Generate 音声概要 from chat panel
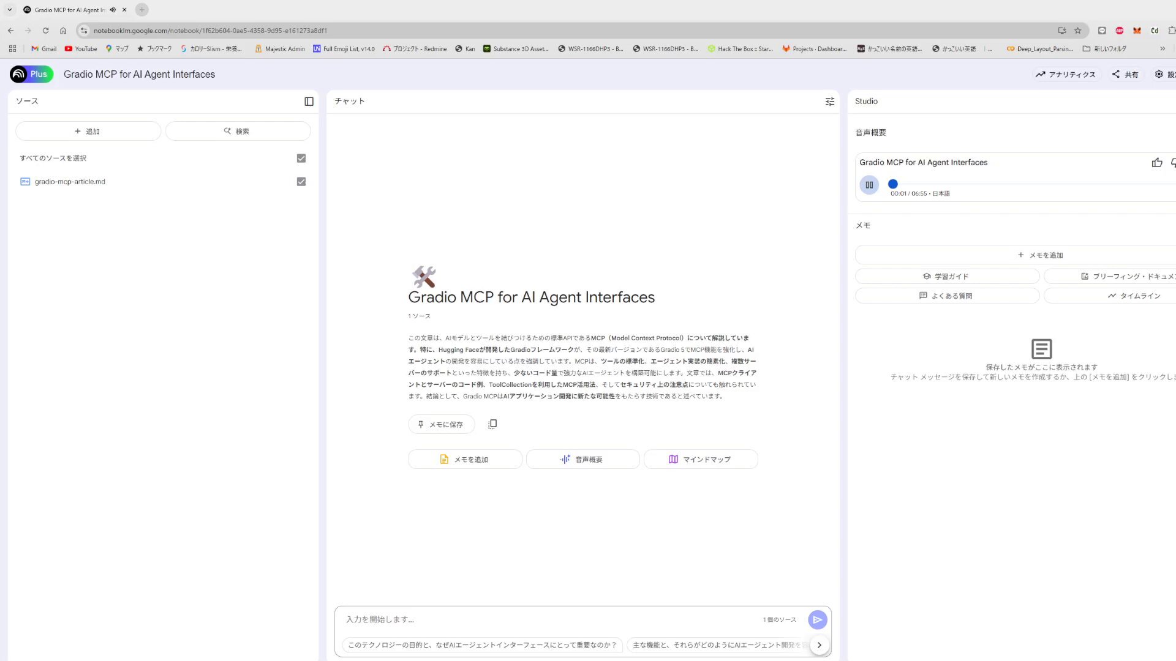Viewport: 1176px width, 661px height. pyautogui.click(x=582, y=460)
